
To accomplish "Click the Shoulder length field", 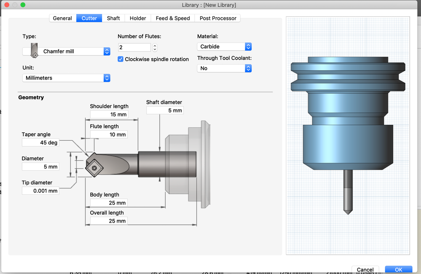I will (109, 114).
